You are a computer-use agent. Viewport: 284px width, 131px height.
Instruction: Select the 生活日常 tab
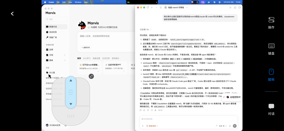106,58
